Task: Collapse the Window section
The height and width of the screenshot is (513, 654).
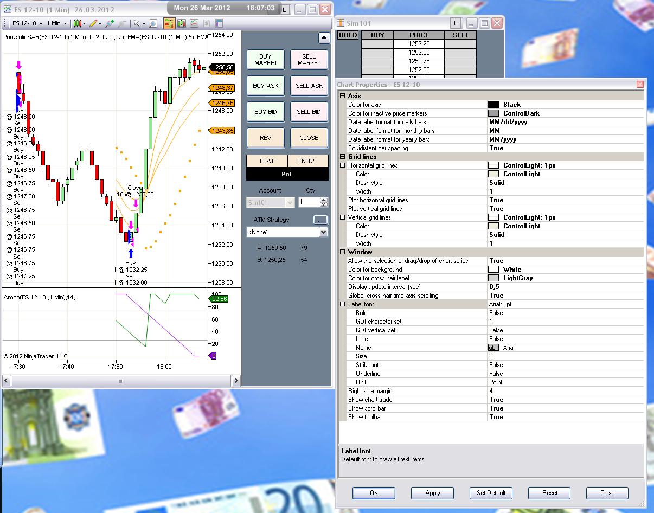Action: pyautogui.click(x=343, y=252)
